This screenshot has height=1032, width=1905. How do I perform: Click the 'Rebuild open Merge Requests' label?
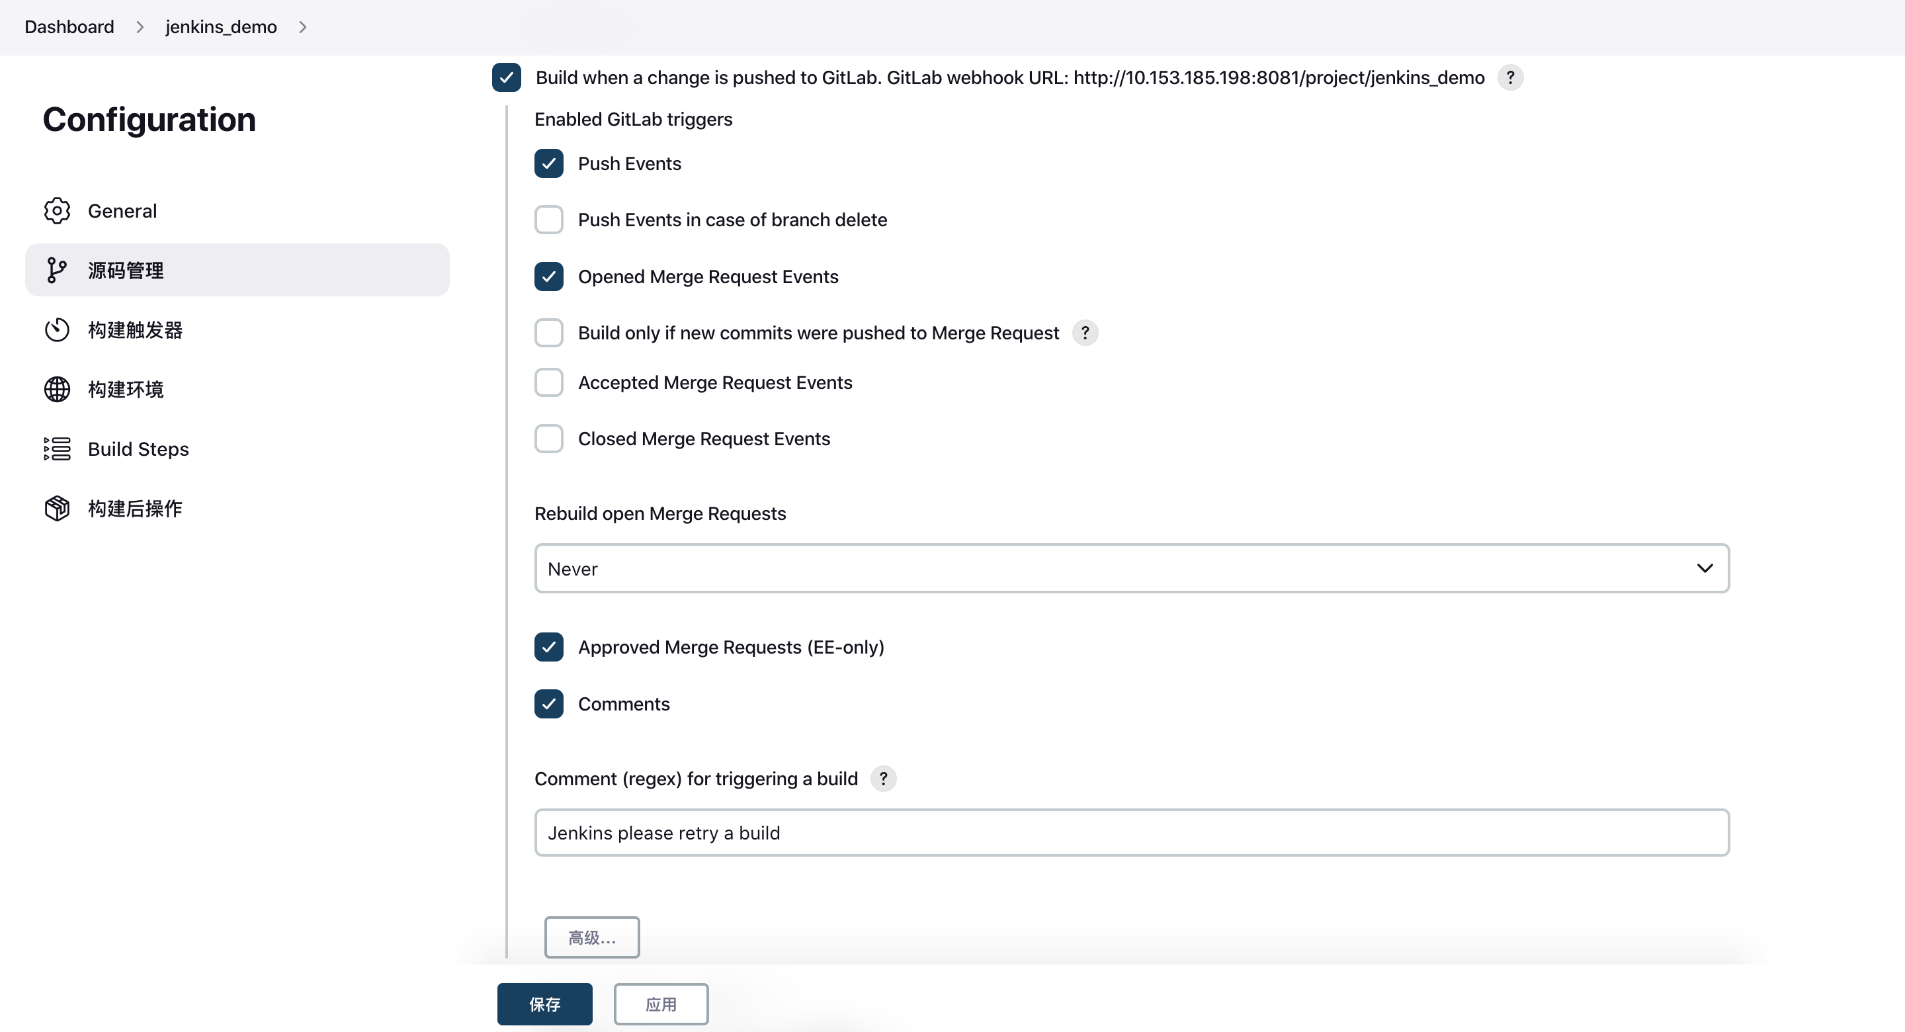tap(659, 513)
